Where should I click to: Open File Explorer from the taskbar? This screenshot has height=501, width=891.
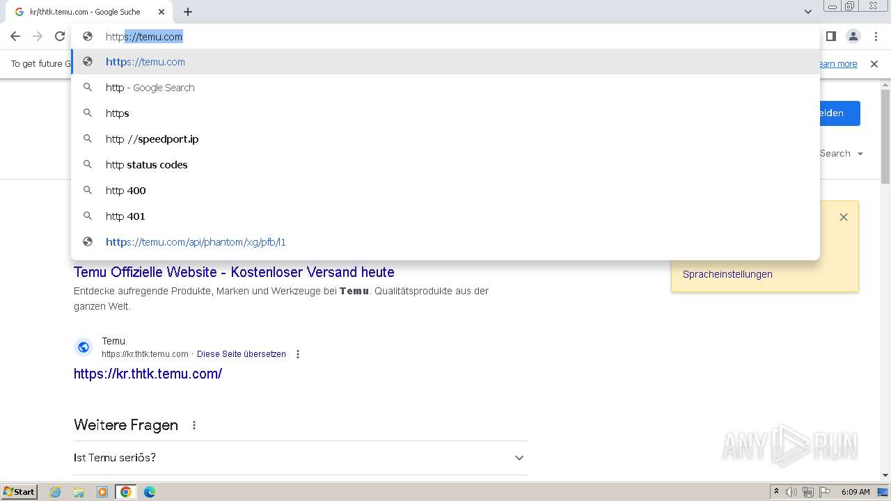click(x=79, y=492)
